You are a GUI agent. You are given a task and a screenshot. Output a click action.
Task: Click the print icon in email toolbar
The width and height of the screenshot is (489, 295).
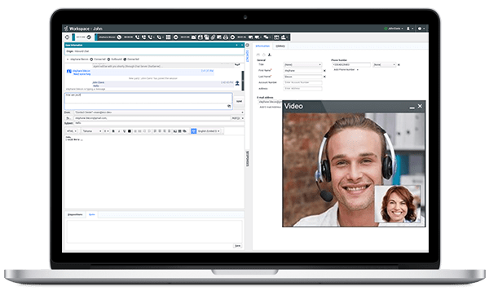click(x=226, y=37)
